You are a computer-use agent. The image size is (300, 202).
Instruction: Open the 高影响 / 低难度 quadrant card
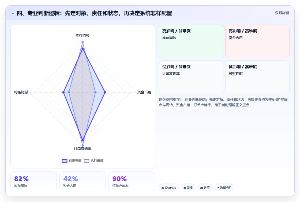191,41
